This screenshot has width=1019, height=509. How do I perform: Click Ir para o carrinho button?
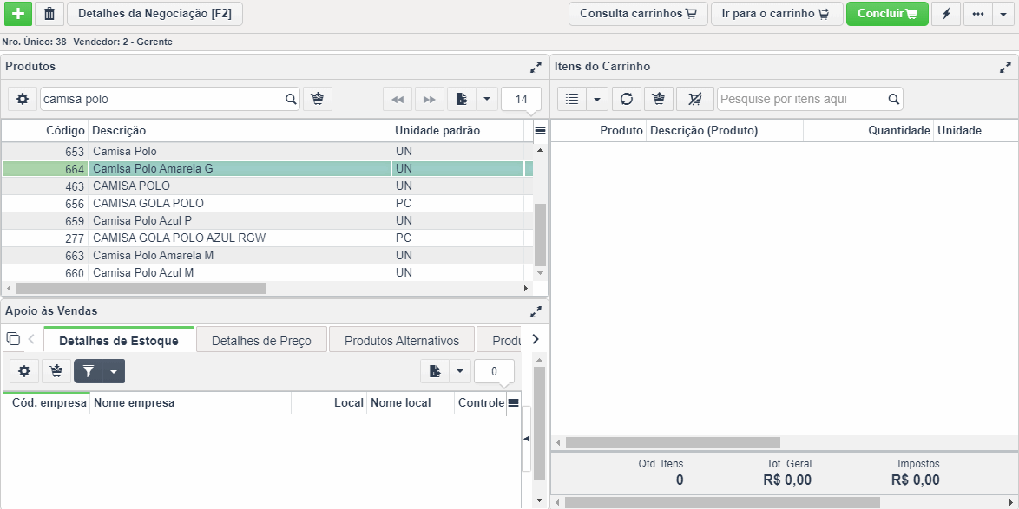(777, 14)
